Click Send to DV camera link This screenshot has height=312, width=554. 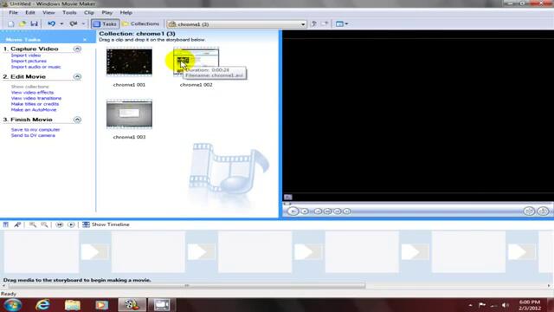pos(33,135)
